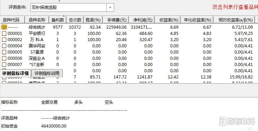Sort by 总次数 column header
Screen dimensions: 258x131
(x=75, y=20)
